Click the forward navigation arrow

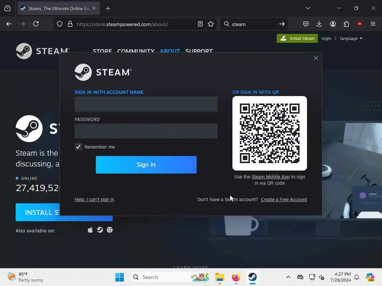(x=22, y=24)
